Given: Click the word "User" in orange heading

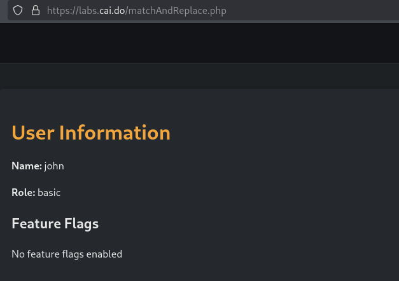Looking at the screenshot, I should click(33, 133).
